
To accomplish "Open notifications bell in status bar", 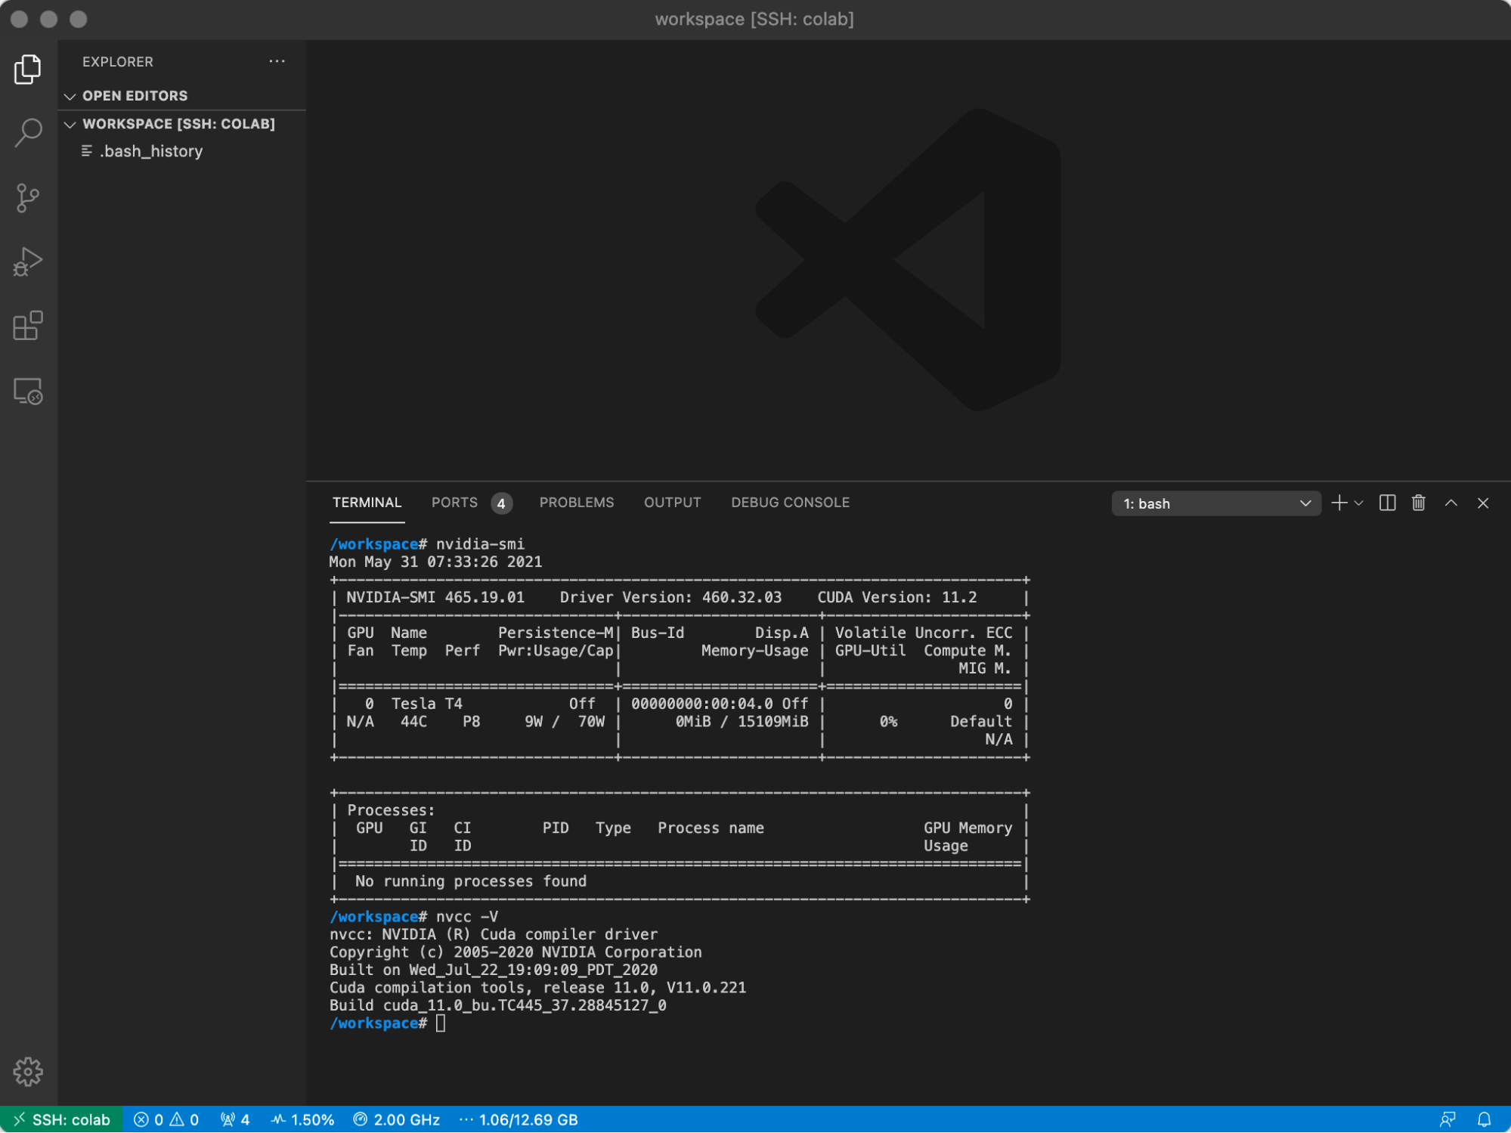I will click(x=1484, y=1119).
